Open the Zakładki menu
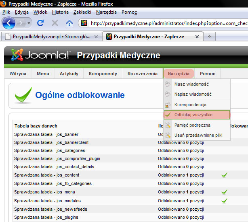 click(82, 12)
